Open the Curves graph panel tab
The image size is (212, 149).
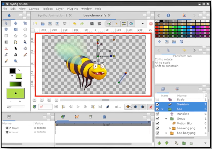click(x=77, y=117)
